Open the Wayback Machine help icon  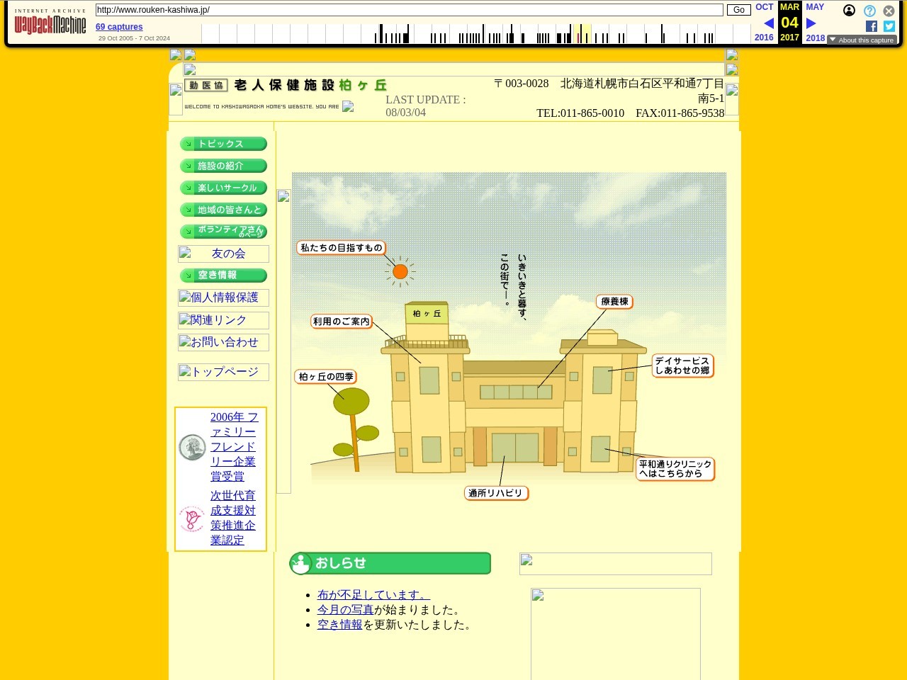click(x=869, y=11)
